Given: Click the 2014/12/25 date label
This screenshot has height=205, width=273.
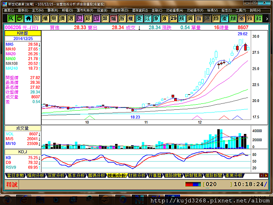Looking at the screenshot, I should point(23,39).
